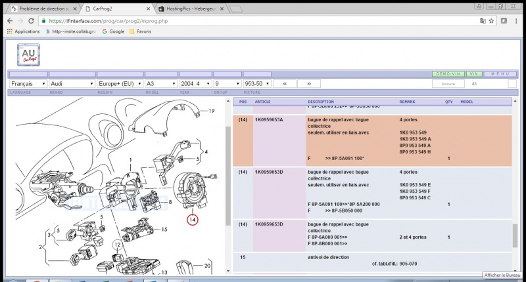Open the Applications bookmarks shortcut

tap(23, 31)
